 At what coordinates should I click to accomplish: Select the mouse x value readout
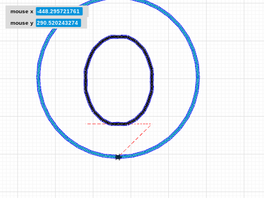pyautogui.click(x=59, y=12)
